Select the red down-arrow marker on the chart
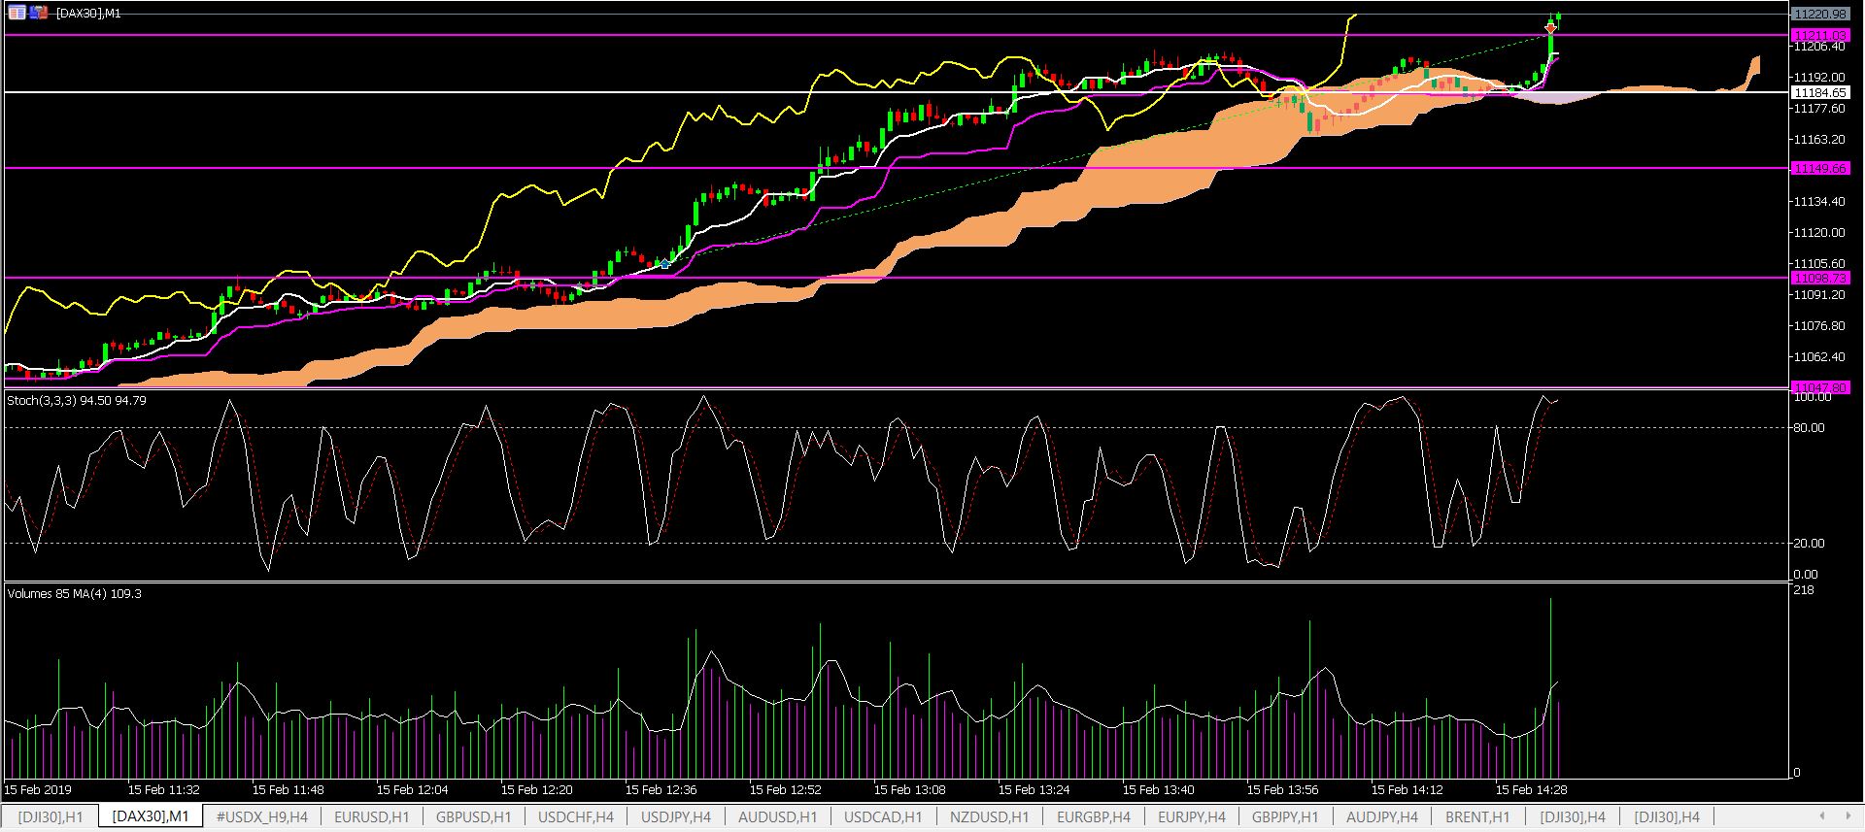The image size is (1865, 832). (x=1551, y=30)
